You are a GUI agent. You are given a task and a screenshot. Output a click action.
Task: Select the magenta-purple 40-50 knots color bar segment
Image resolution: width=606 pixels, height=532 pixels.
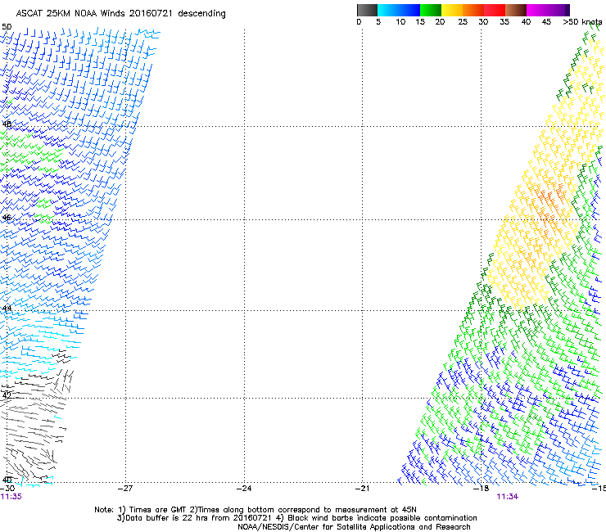click(x=548, y=10)
